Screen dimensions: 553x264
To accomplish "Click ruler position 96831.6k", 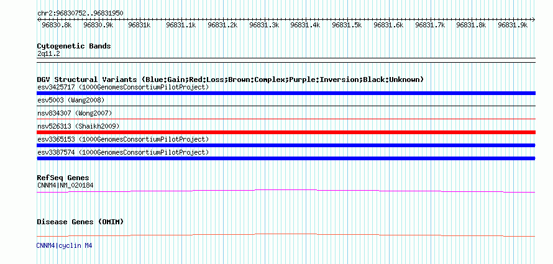I will [x=388, y=25].
